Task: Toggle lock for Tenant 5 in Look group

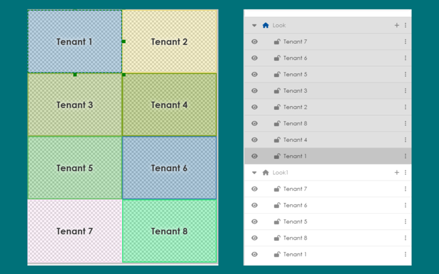Action: coord(277,74)
